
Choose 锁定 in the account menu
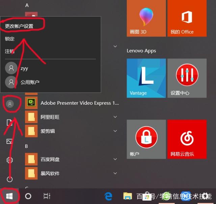click(10, 39)
